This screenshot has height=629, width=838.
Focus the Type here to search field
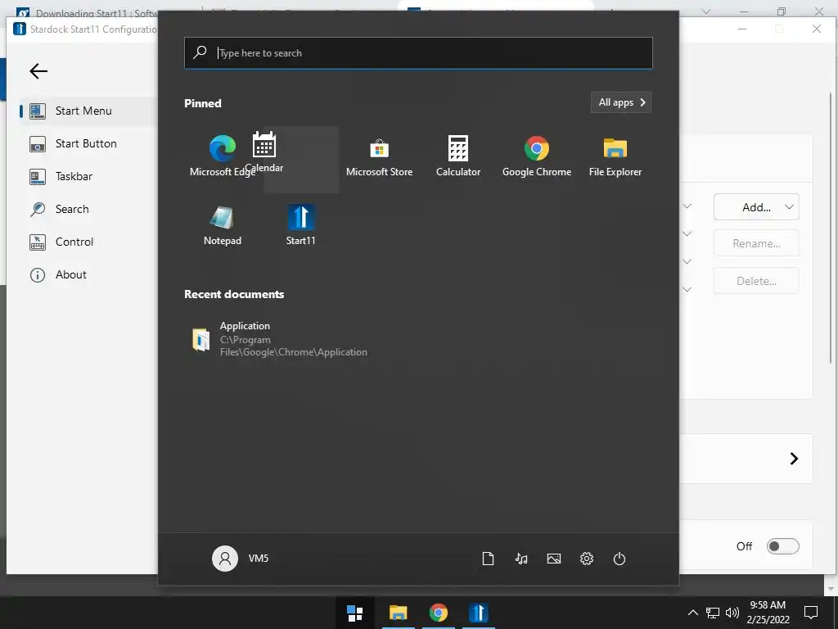(418, 53)
